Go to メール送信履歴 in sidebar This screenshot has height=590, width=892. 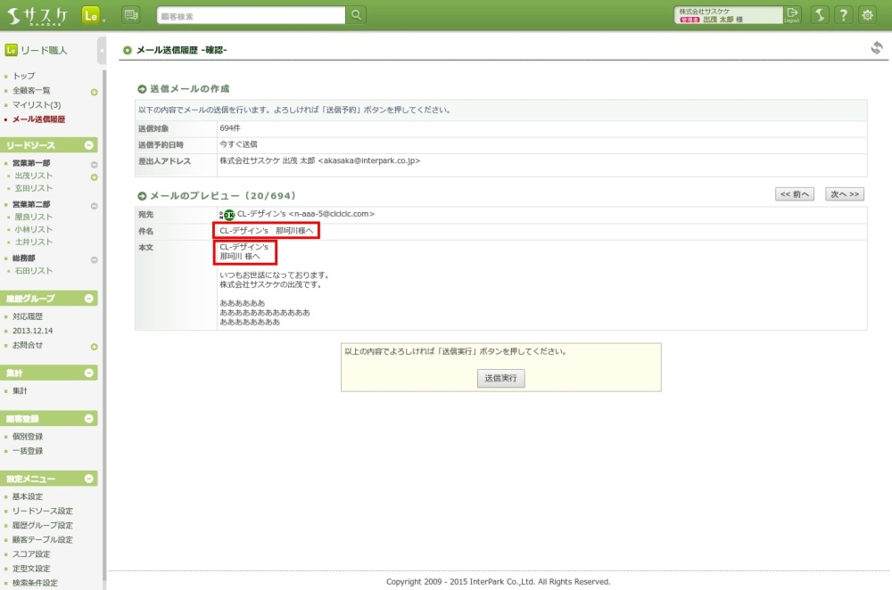point(38,119)
